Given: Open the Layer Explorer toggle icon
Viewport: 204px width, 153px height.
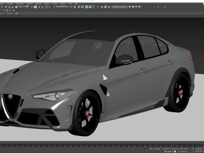Looking at the screenshot, I should (82, 7).
